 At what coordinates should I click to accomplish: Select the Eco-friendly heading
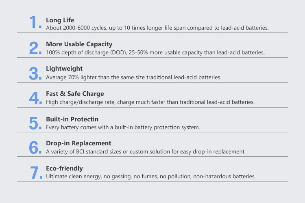click(x=64, y=168)
